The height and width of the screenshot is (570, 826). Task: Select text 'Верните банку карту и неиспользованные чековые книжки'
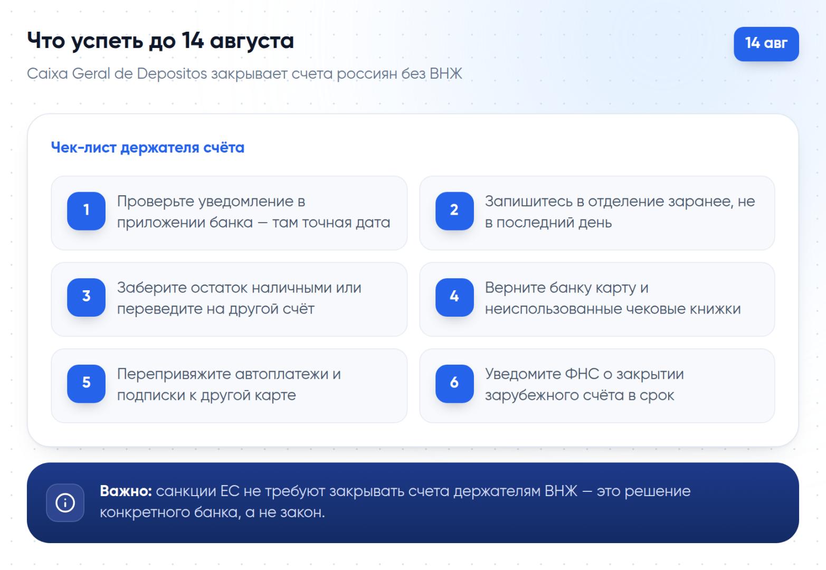(x=613, y=298)
